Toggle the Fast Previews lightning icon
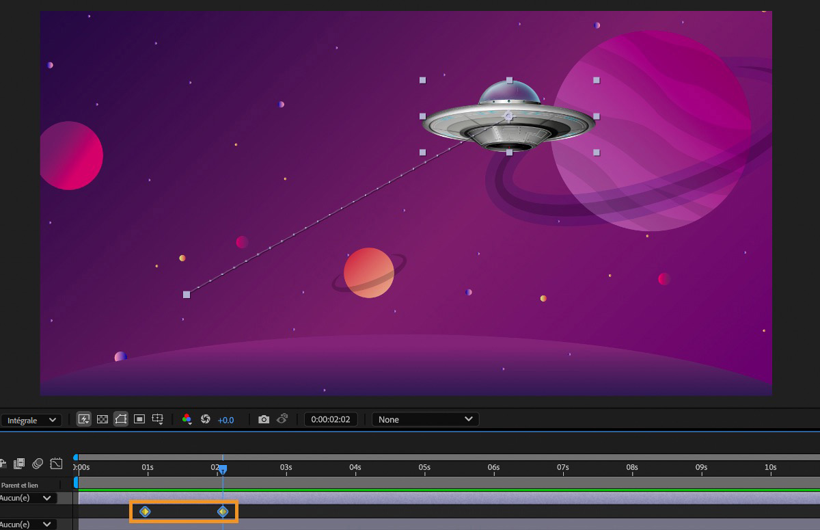The width and height of the screenshot is (820, 530). pyautogui.click(x=84, y=419)
